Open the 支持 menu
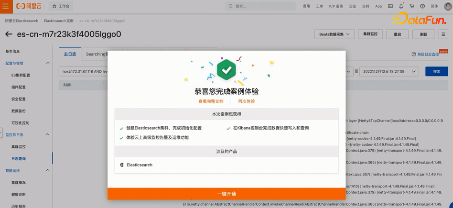 point(366,6)
